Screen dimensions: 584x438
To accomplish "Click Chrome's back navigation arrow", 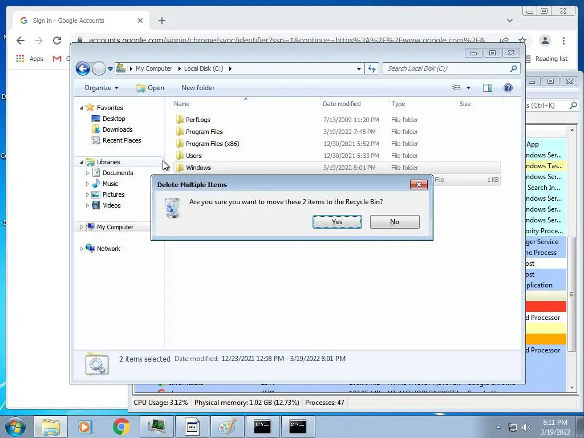I will tap(21, 40).
